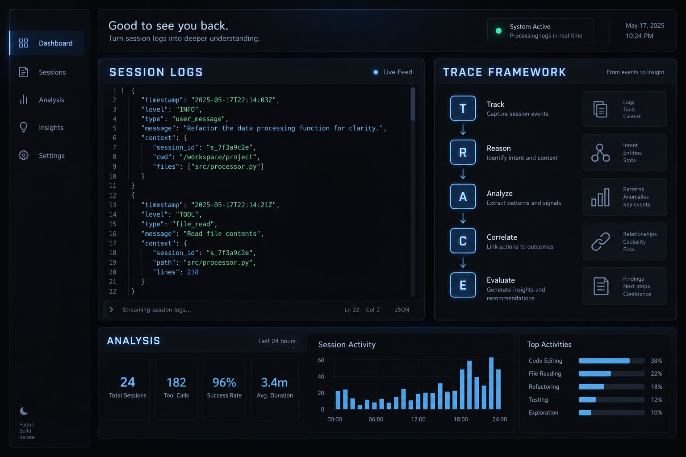The width and height of the screenshot is (686, 457).
Task: Click the Logs Tools Context documents icon
Action: tap(600, 109)
